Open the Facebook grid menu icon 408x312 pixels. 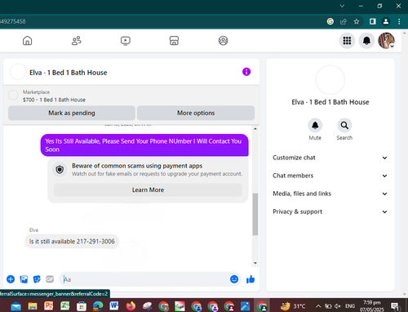pos(347,41)
